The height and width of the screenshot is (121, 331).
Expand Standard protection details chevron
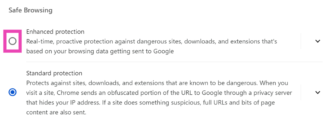click(x=318, y=92)
